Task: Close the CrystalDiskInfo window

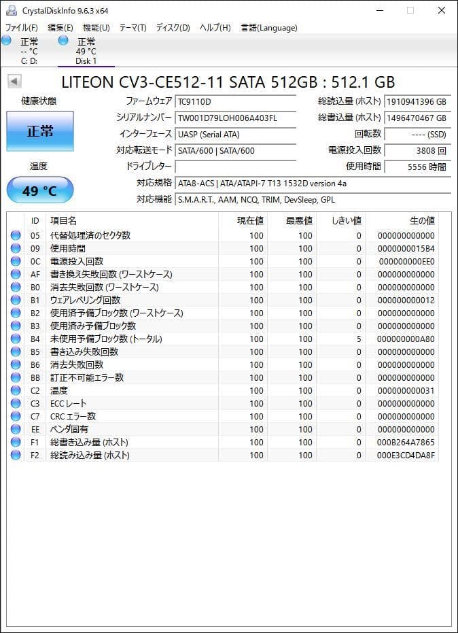Action: (x=442, y=10)
